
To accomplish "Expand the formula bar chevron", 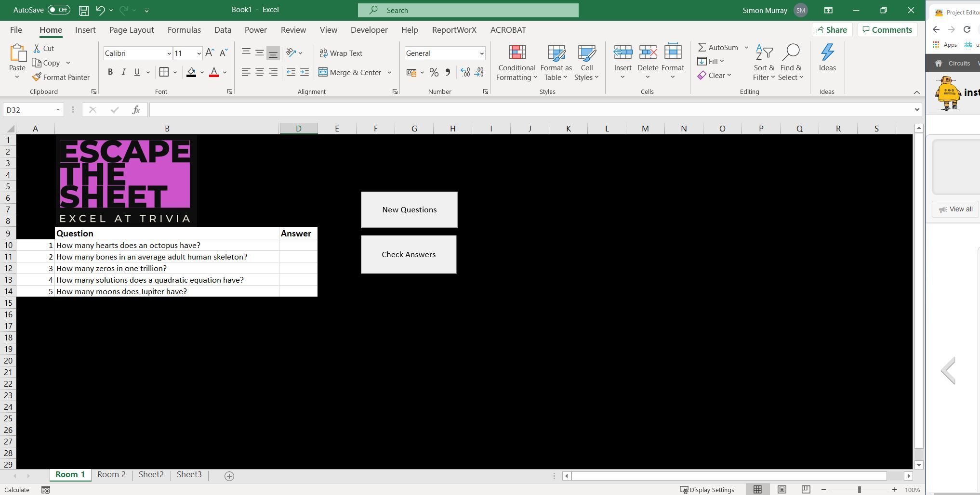I will [916, 110].
